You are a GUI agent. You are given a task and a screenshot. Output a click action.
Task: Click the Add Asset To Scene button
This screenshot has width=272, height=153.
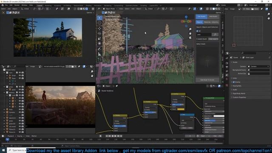click(207, 80)
